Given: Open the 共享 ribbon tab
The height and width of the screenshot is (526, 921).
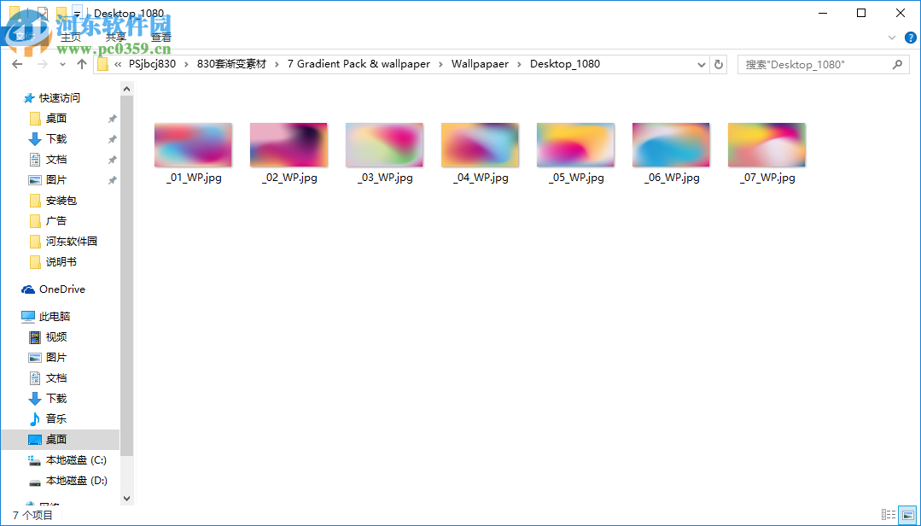Looking at the screenshot, I should [x=116, y=37].
